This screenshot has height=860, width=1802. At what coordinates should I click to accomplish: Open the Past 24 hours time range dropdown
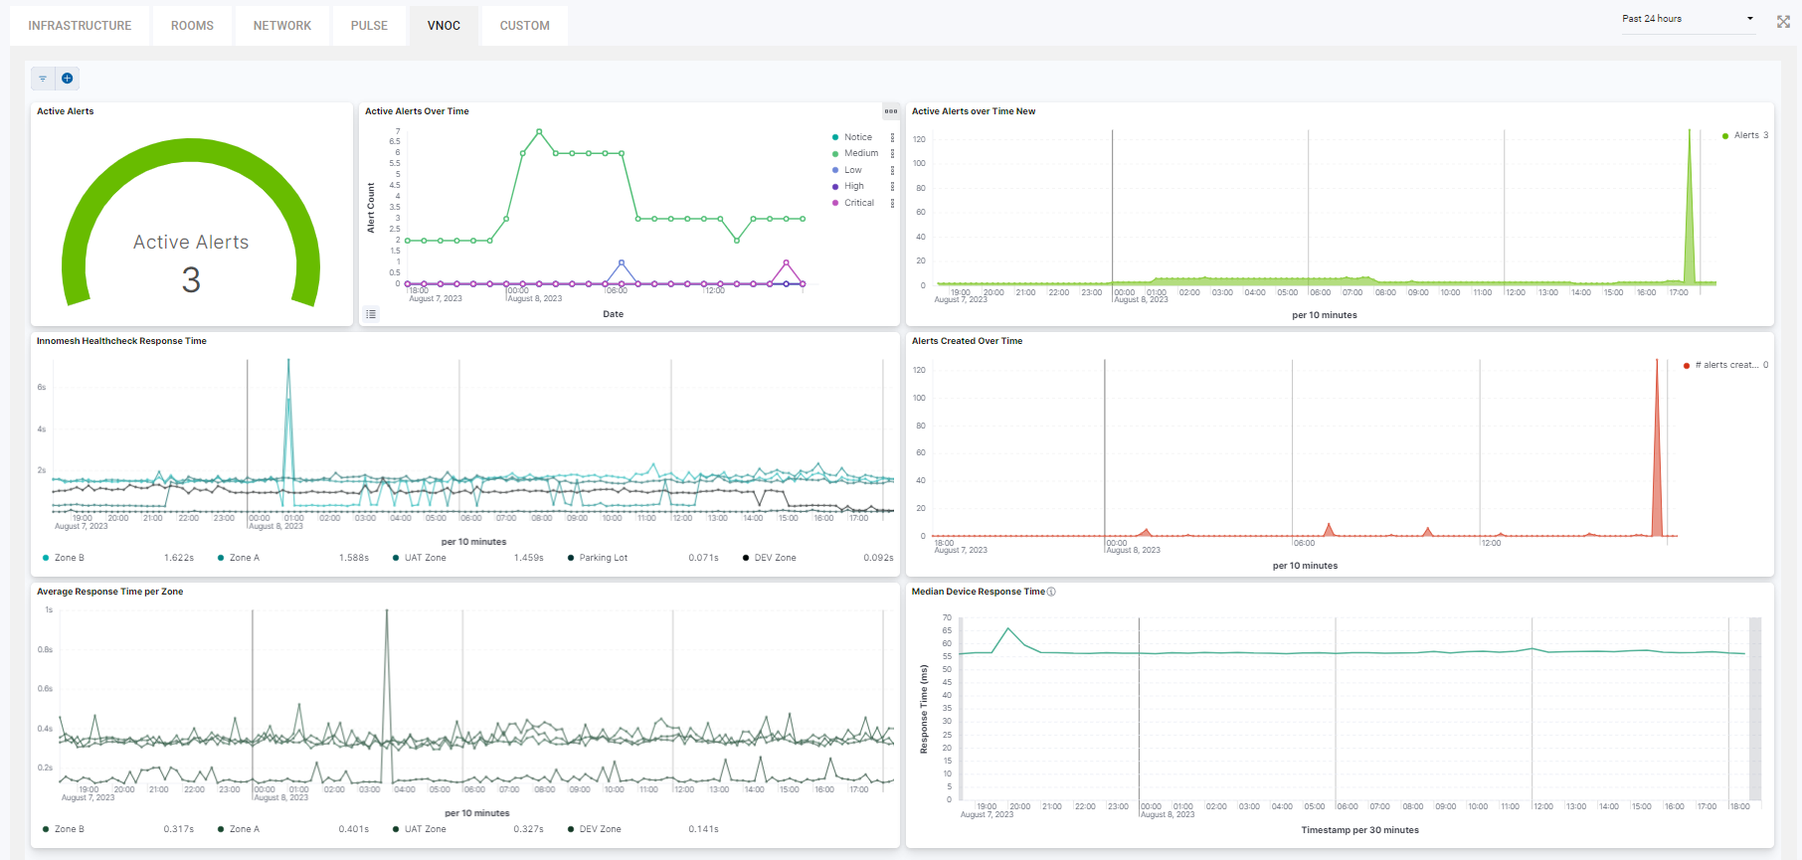(x=1688, y=19)
